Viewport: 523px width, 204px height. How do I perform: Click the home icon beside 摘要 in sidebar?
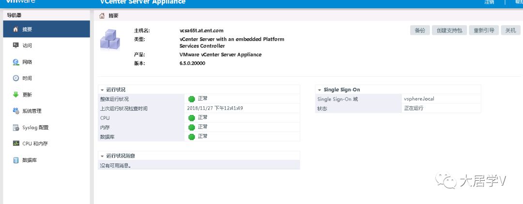[15, 29]
